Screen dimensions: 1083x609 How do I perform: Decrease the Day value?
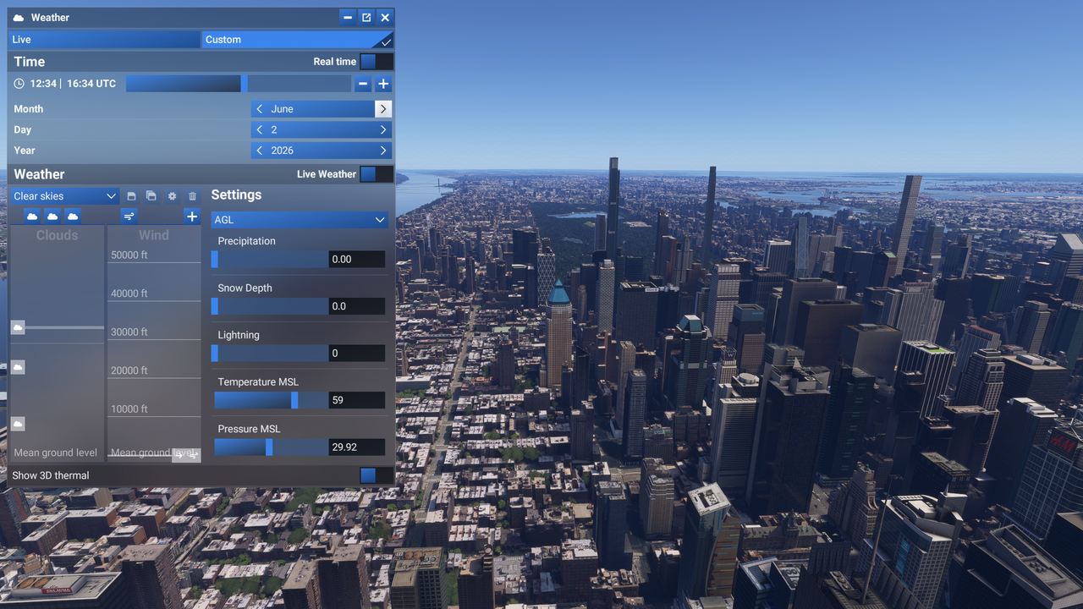[x=260, y=130]
